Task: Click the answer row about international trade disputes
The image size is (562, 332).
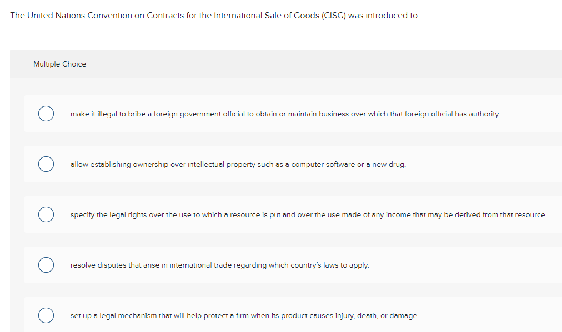Action: click(220, 265)
